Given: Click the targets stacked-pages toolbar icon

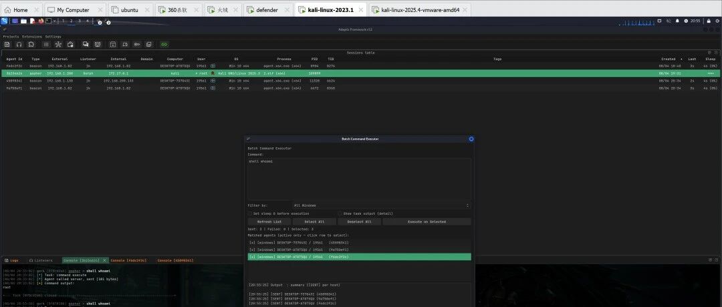Looking at the screenshot, I should (148, 44).
